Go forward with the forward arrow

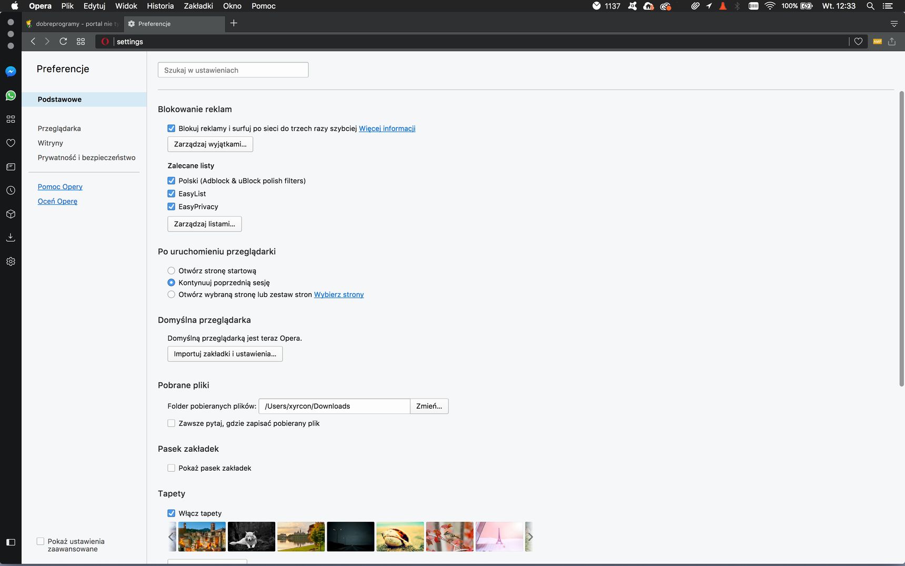[x=47, y=41]
